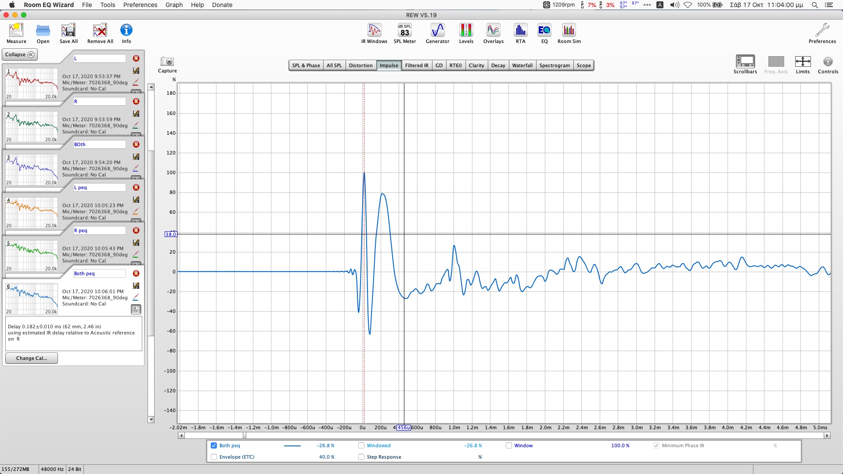This screenshot has width=843, height=474.
Task: Enable the Envelope (ETC) trace
Action: click(214, 457)
